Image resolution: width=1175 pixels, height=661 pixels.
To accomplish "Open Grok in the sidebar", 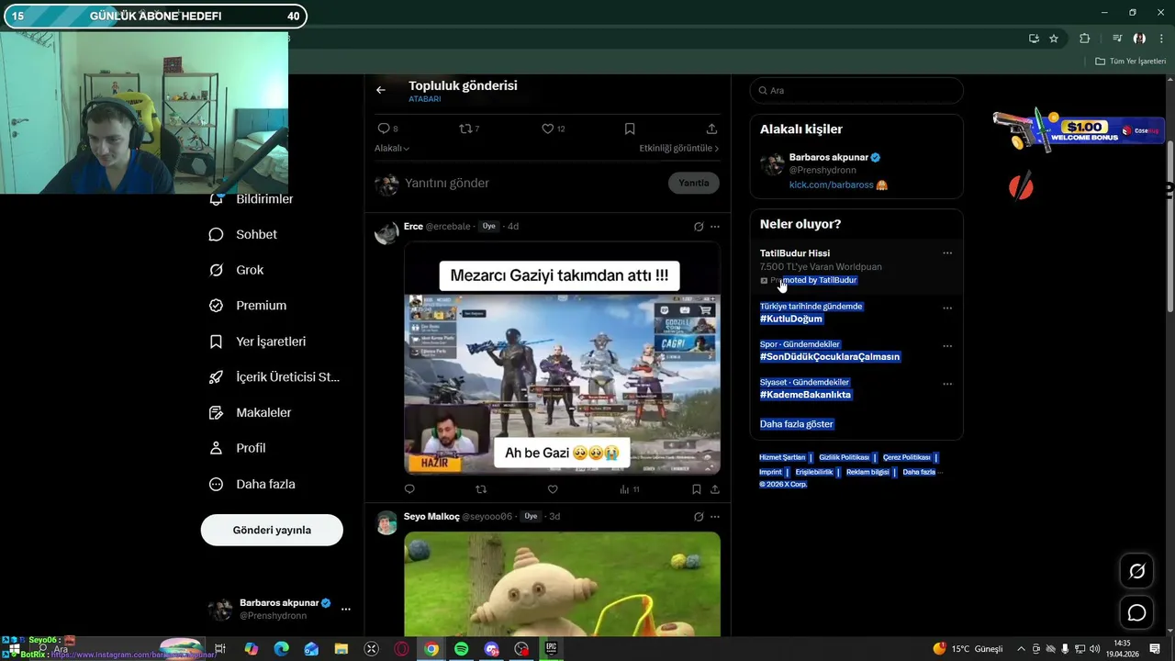I will [x=237, y=270].
